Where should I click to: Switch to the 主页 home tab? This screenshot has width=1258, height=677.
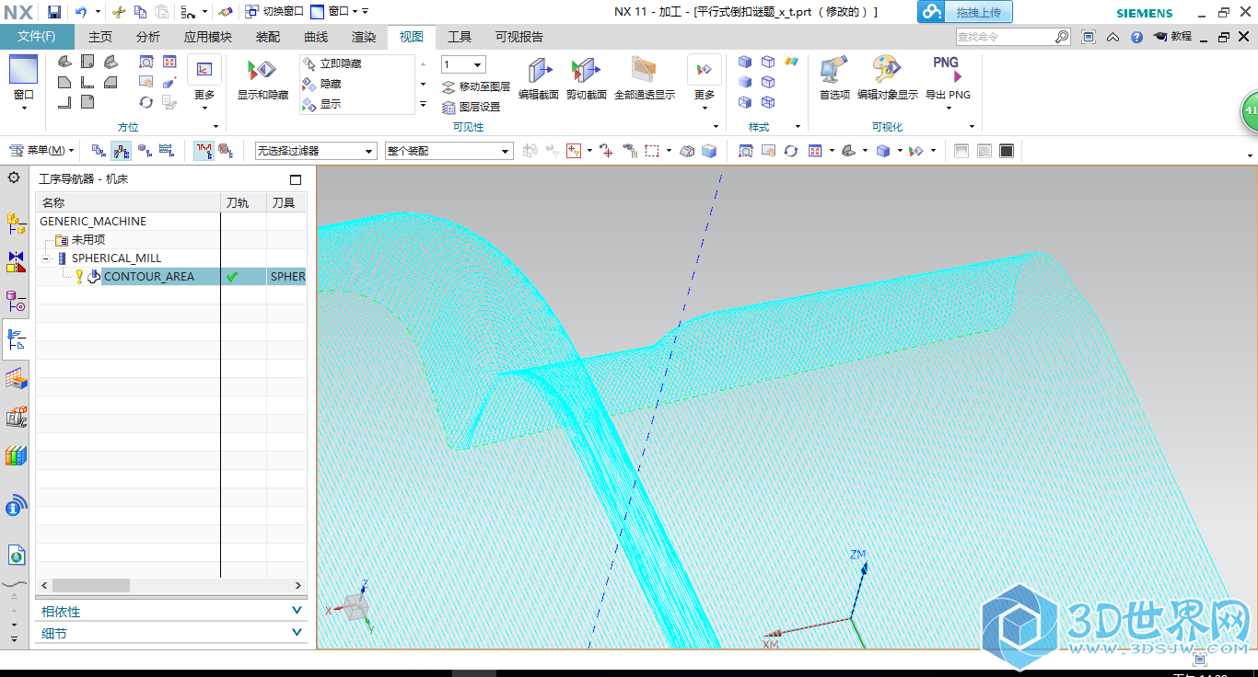click(100, 37)
